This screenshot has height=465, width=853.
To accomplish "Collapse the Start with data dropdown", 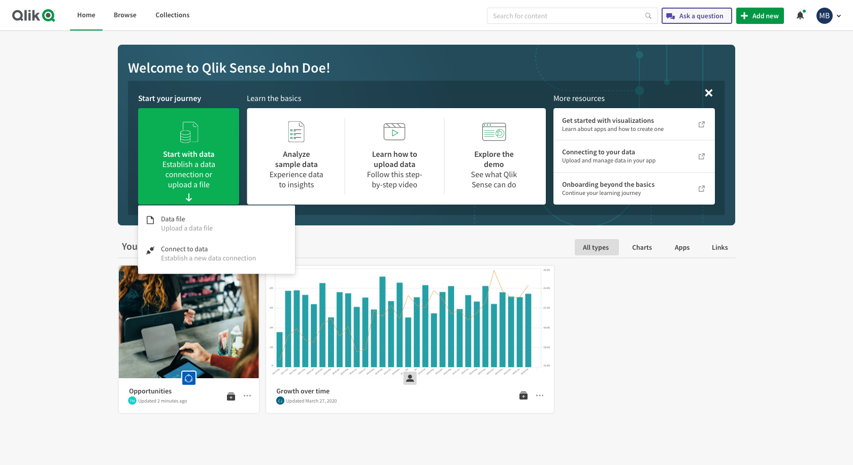I will click(x=188, y=197).
